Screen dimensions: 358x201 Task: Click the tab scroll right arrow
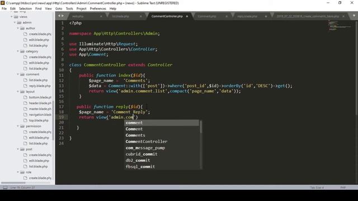[63, 16]
